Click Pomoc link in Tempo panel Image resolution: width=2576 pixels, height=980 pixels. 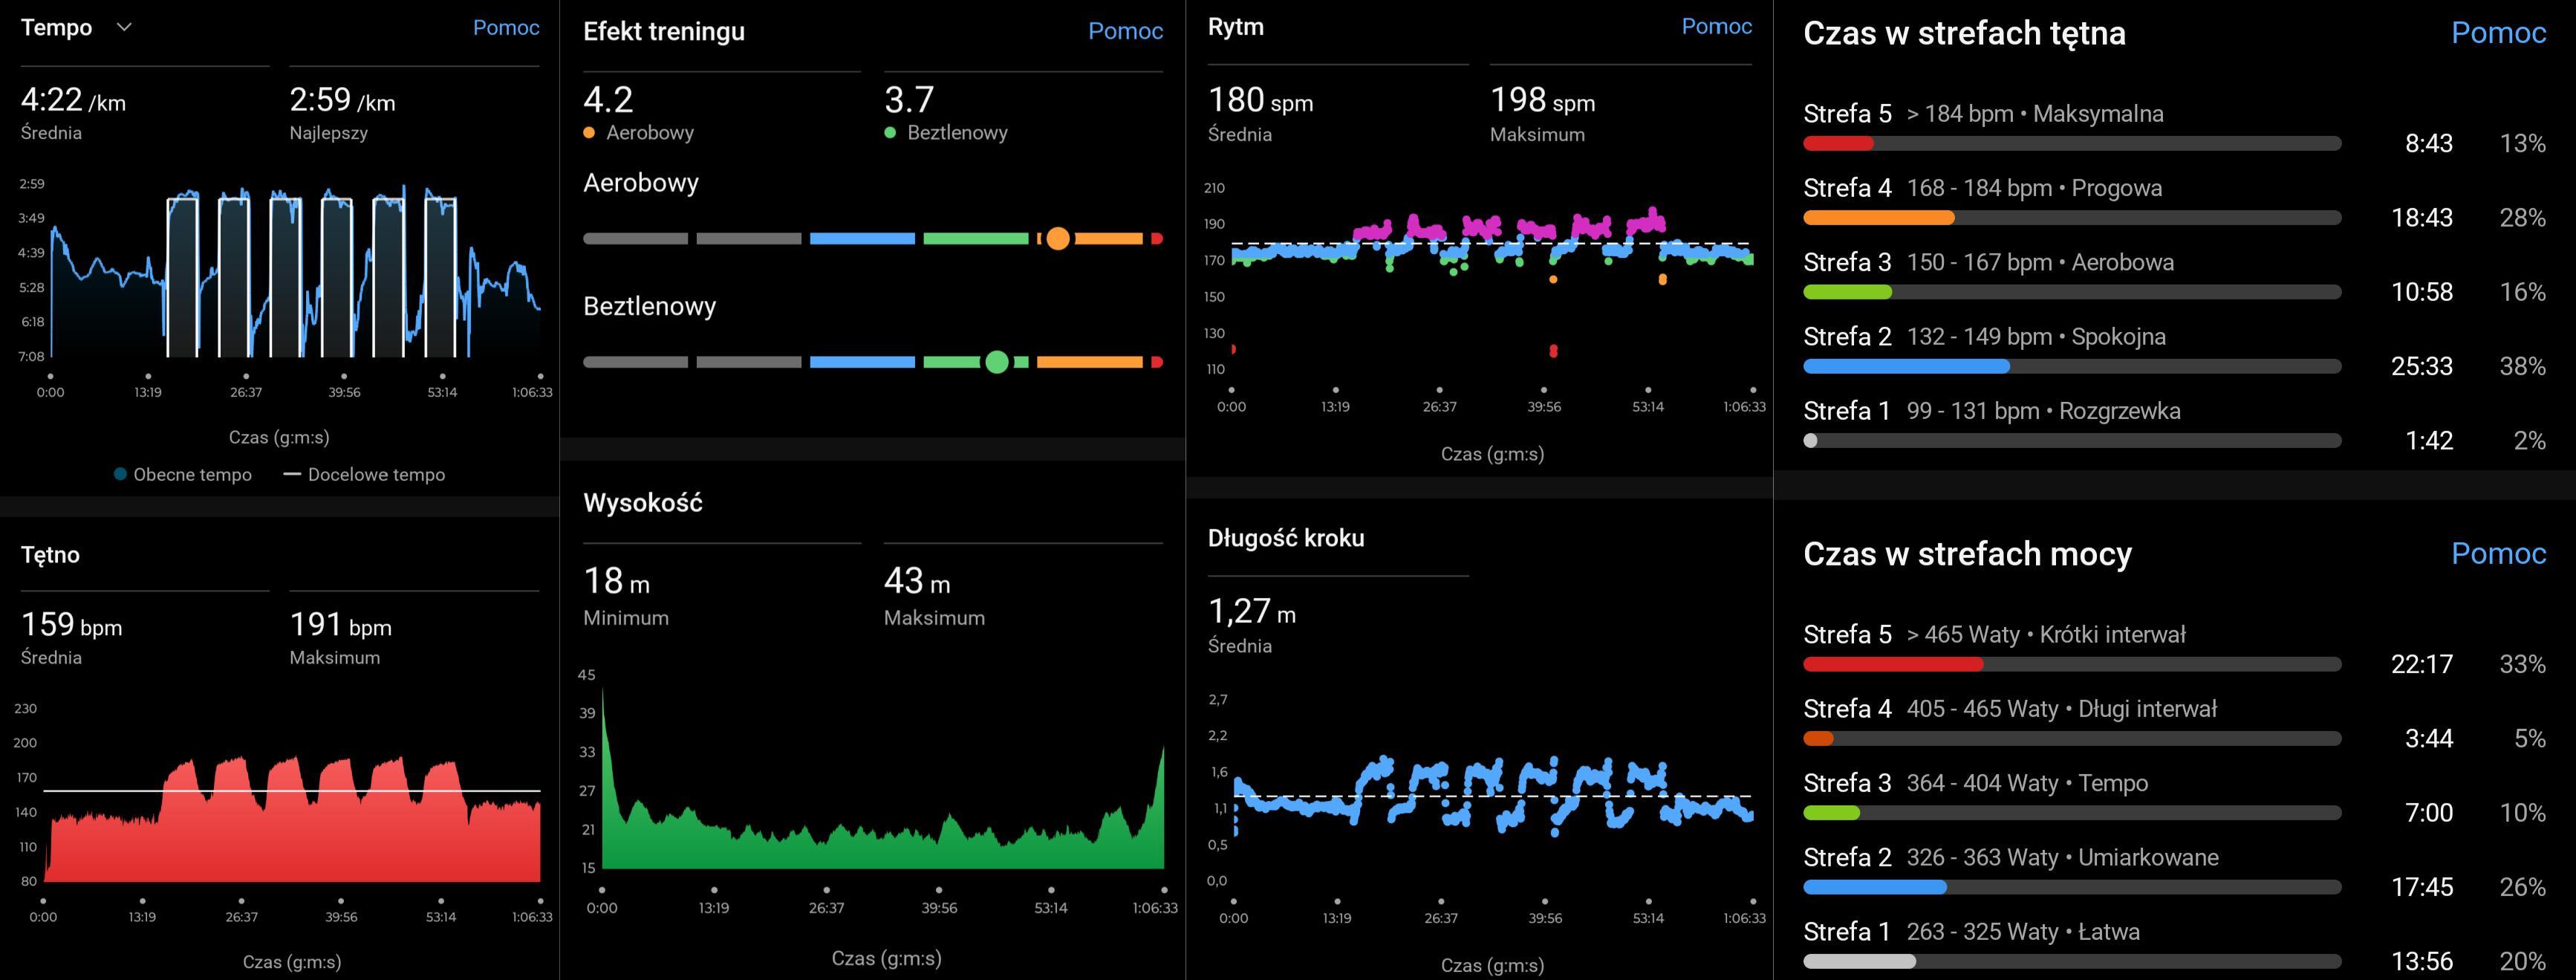click(505, 28)
